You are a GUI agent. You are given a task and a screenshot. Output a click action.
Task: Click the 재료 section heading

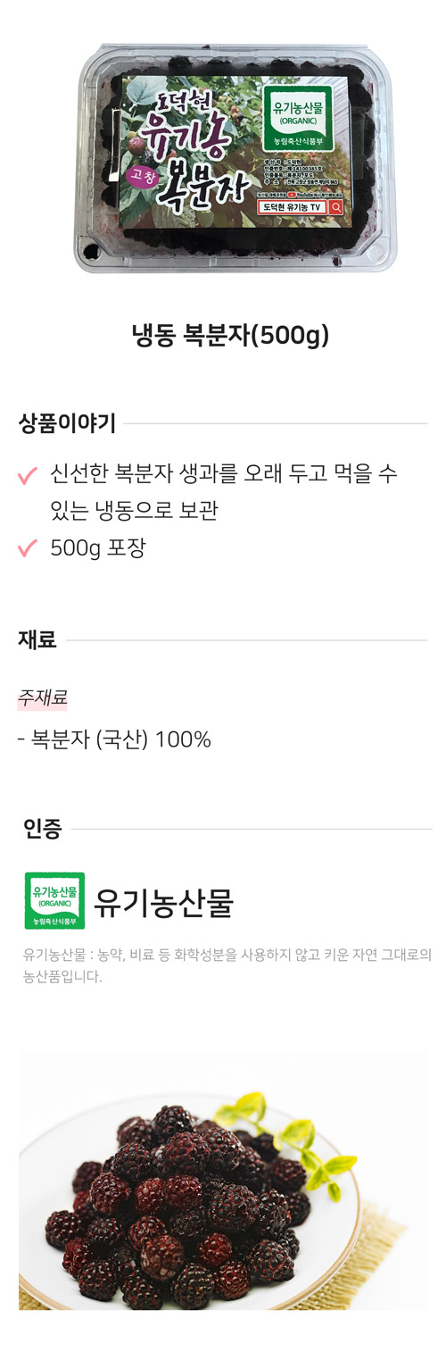[x=37, y=639]
